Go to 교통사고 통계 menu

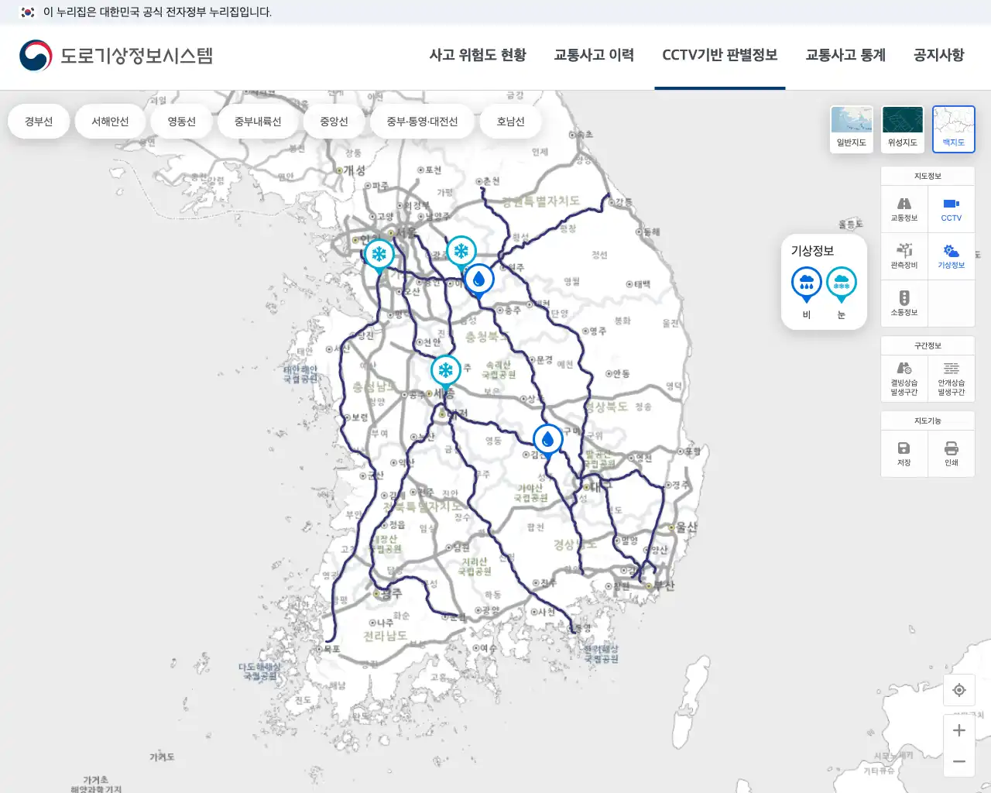845,55
